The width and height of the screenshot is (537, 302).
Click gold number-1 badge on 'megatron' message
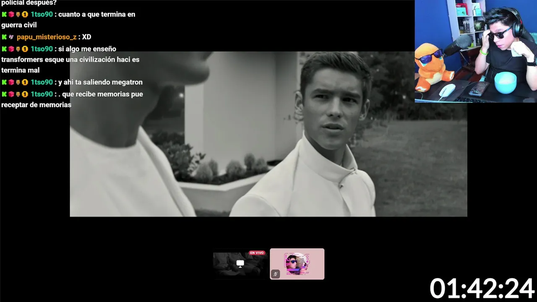[x=25, y=82]
